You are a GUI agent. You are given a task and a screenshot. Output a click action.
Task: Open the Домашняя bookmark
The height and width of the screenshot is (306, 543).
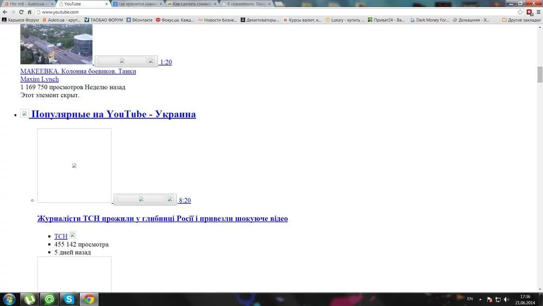tap(471, 20)
